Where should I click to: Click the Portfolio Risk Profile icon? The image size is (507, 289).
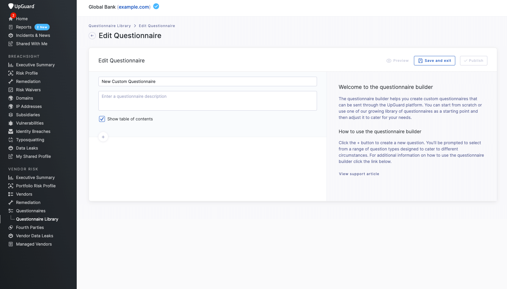coord(11,186)
